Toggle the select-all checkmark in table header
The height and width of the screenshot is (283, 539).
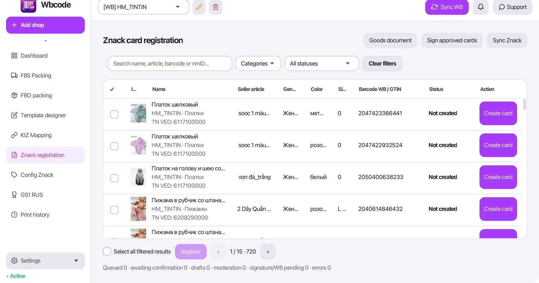(x=112, y=89)
